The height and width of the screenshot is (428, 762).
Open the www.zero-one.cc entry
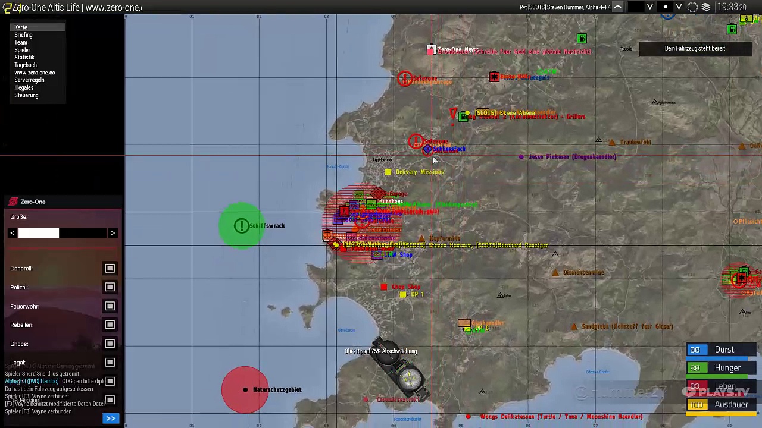(x=35, y=73)
